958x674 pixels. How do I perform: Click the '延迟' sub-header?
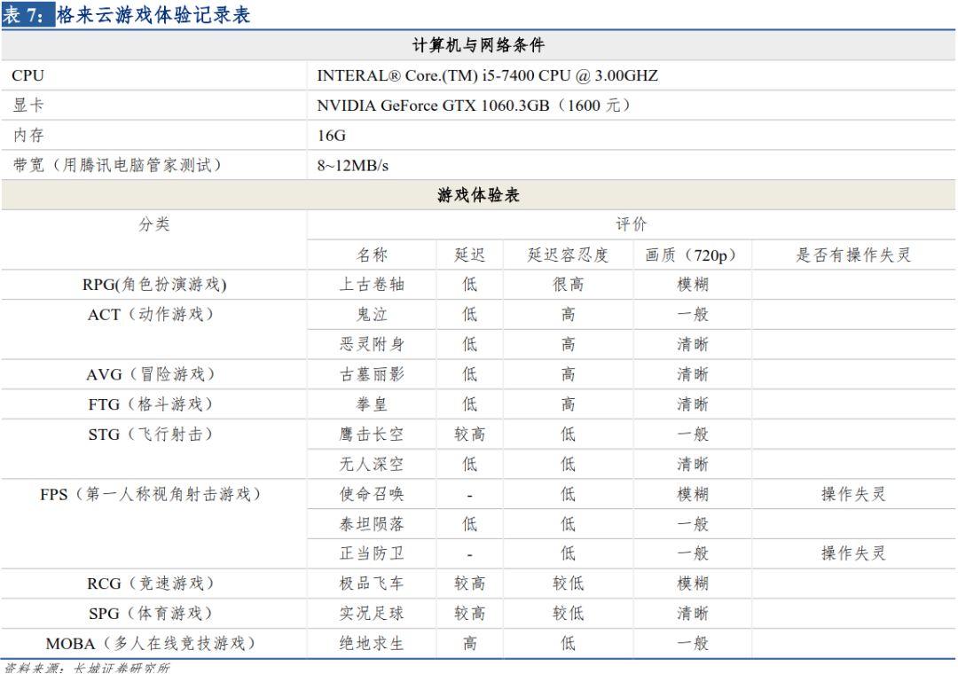pos(469,255)
